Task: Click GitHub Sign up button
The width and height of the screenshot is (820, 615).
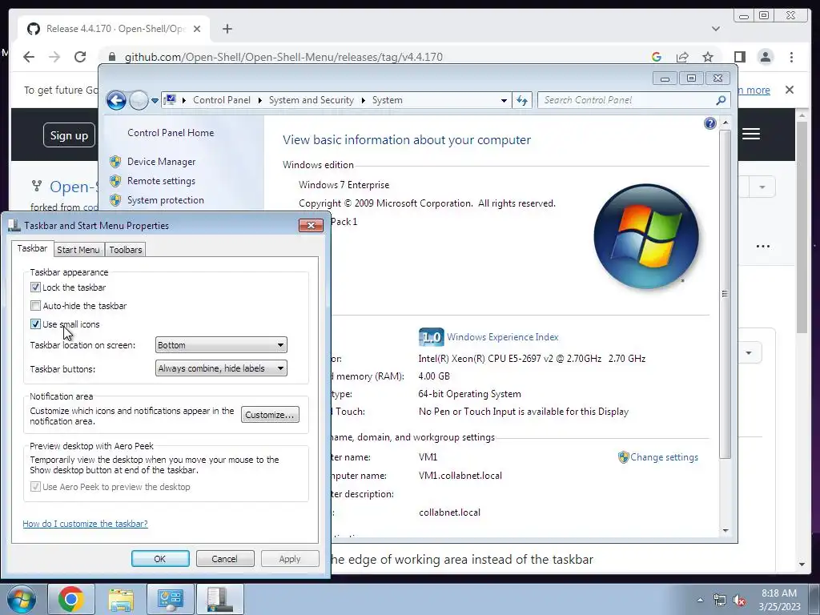Action: point(69,135)
